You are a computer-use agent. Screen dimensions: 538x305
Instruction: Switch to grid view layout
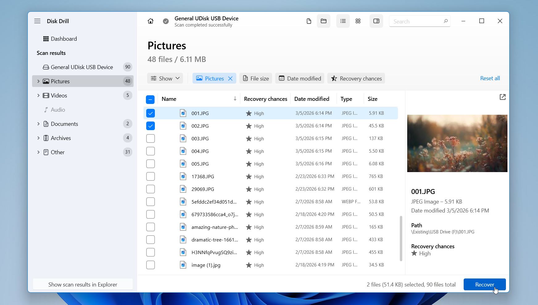click(x=358, y=21)
